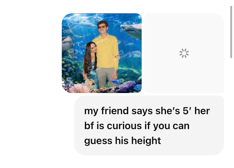Select the still-loading second image placeholder
The height and width of the screenshot is (168, 234).
(184, 53)
